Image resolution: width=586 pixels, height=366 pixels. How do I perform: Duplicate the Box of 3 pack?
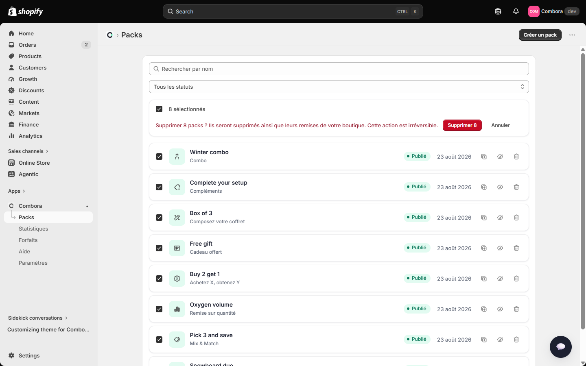click(x=484, y=218)
